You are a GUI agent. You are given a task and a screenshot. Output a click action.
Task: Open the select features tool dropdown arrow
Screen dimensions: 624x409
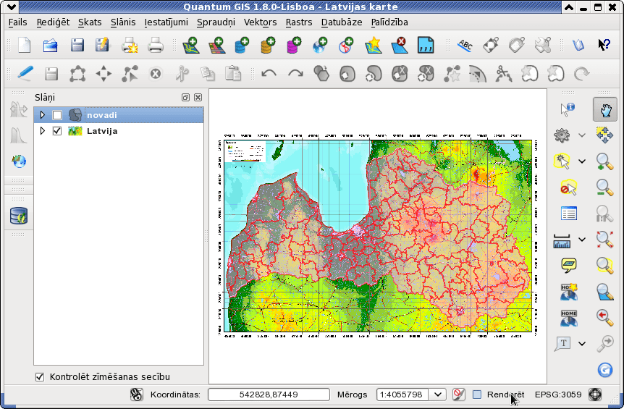(x=582, y=161)
